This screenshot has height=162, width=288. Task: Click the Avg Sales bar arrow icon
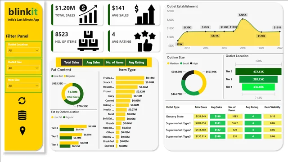pos(145,15)
